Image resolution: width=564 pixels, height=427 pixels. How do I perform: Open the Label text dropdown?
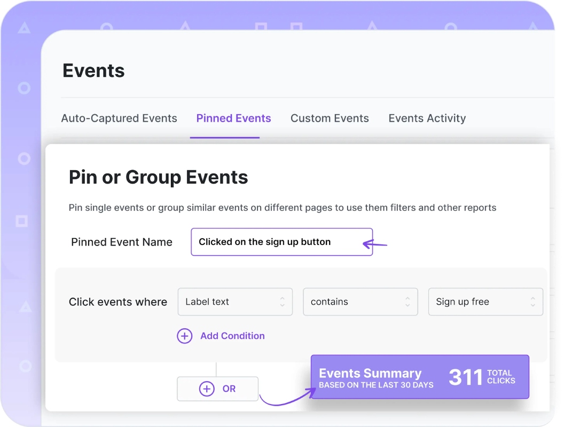point(235,302)
